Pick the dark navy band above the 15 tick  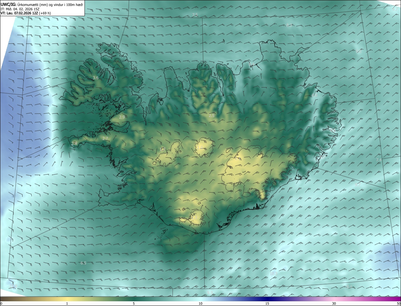[267, 299]
